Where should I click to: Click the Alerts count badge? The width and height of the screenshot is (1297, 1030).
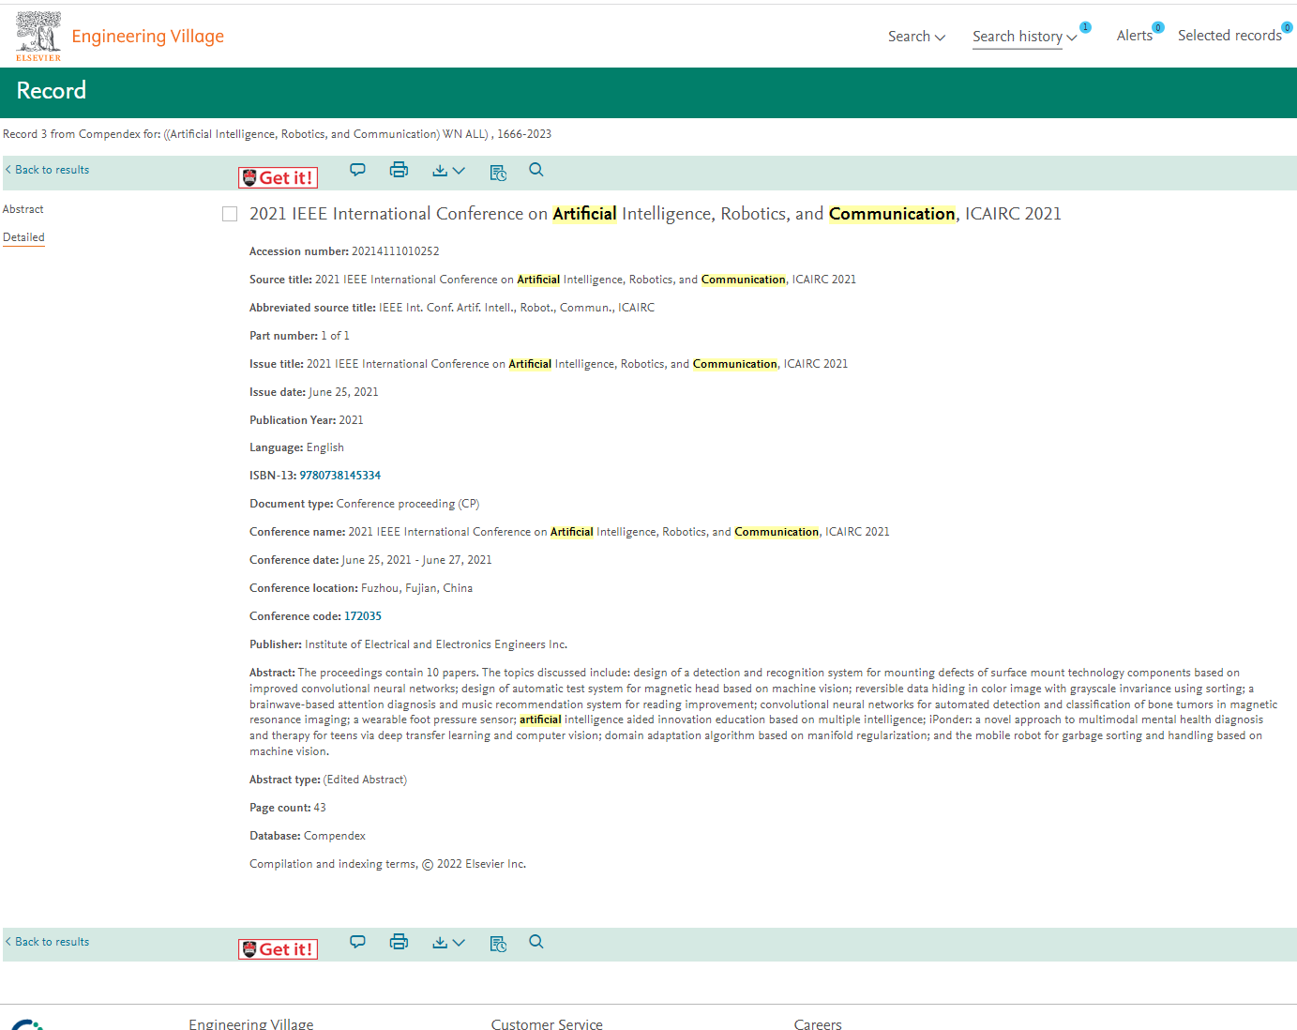click(1158, 27)
